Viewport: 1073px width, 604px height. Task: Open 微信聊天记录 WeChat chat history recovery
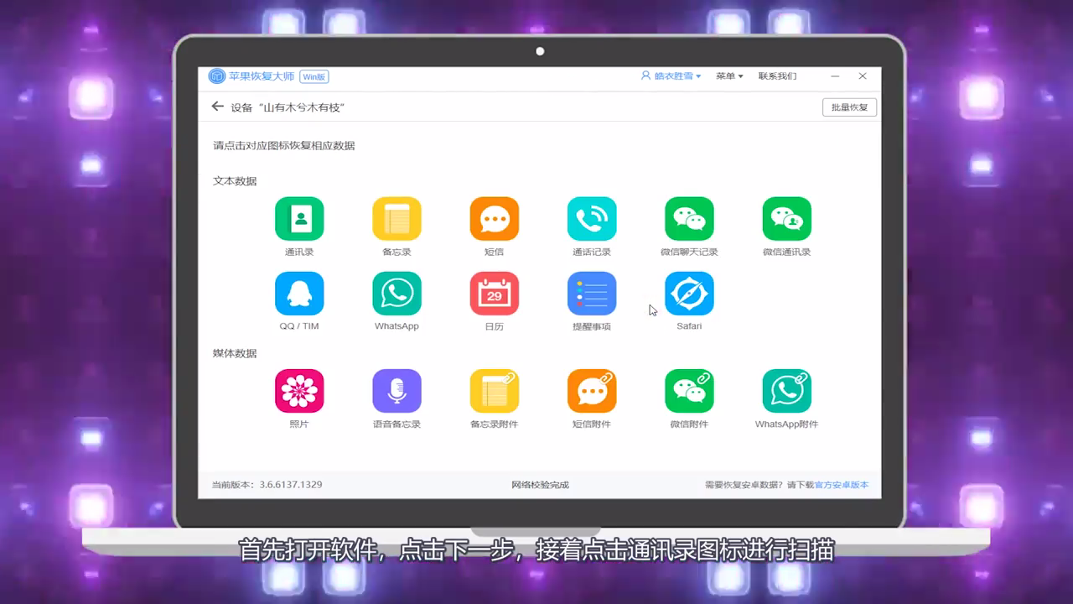coord(688,218)
